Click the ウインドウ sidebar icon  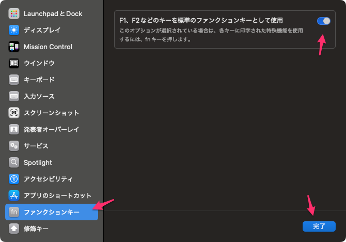[x=14, y=63]
